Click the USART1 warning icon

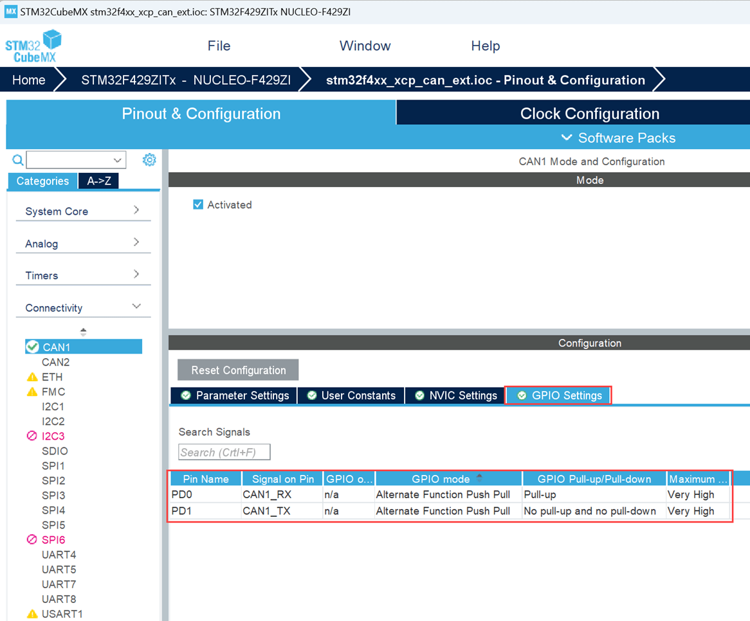coord(32,614)
